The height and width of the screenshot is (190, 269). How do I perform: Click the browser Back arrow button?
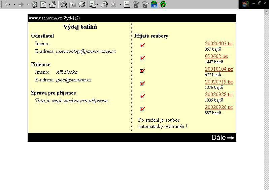point(7,5)
